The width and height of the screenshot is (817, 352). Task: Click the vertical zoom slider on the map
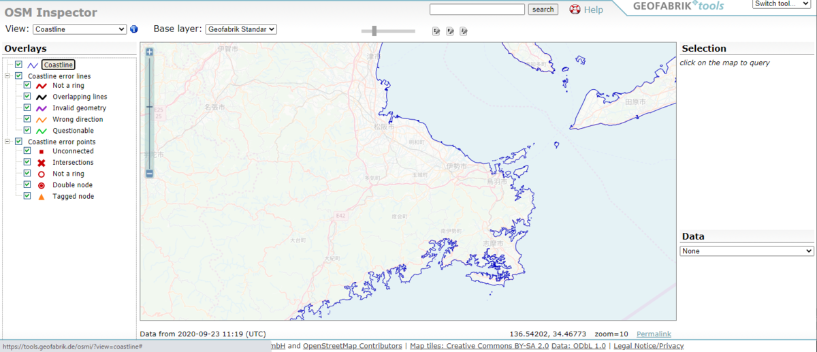point(150,107)
